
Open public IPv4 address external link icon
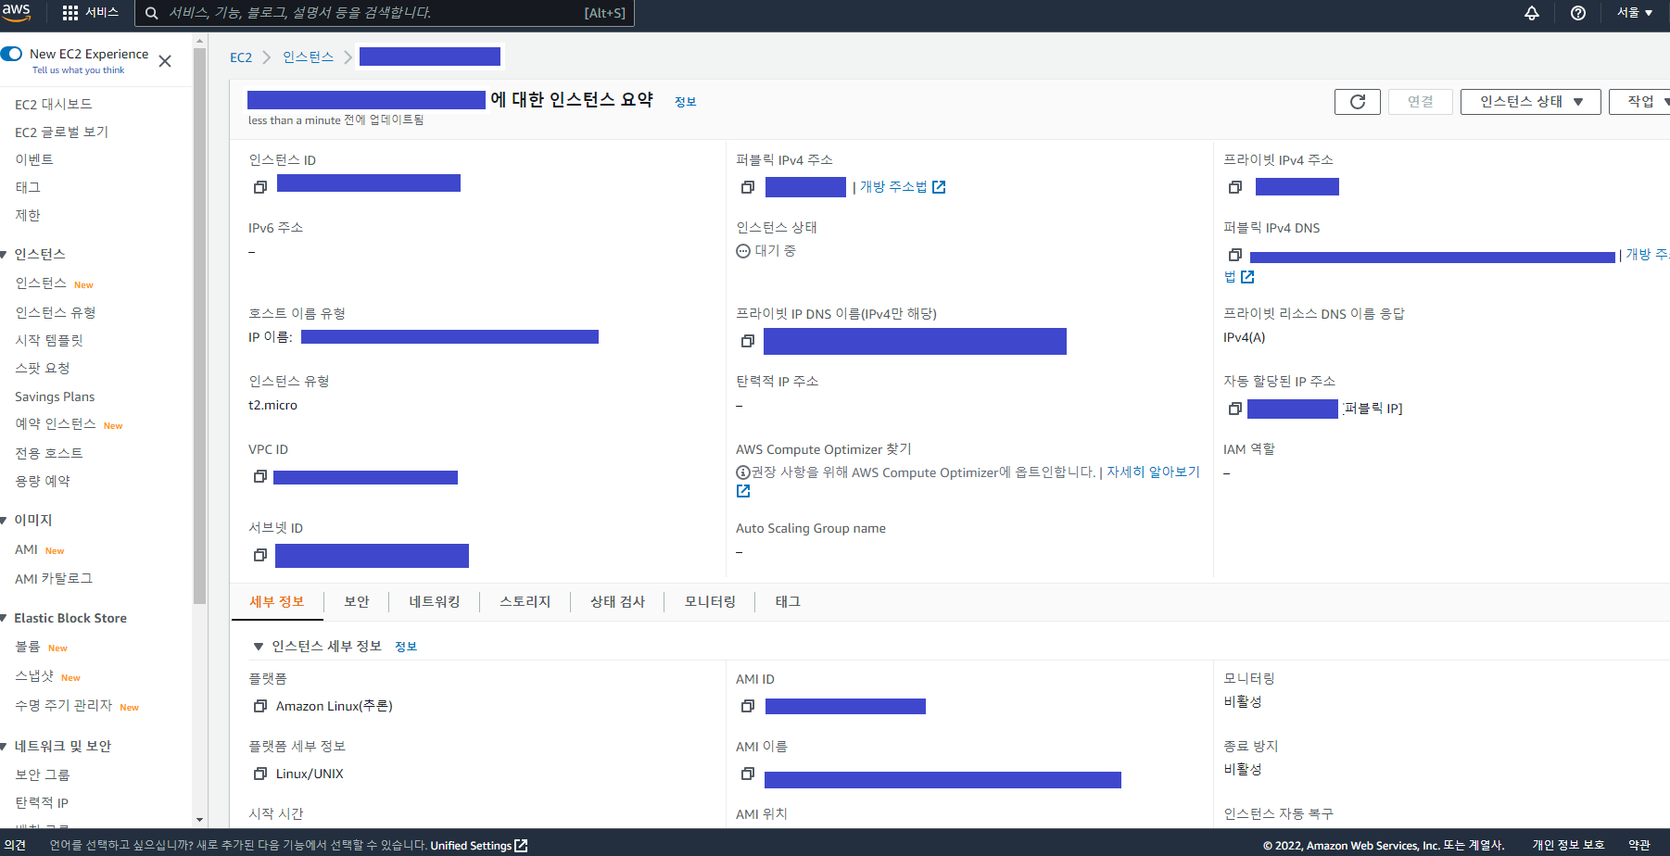939,187
